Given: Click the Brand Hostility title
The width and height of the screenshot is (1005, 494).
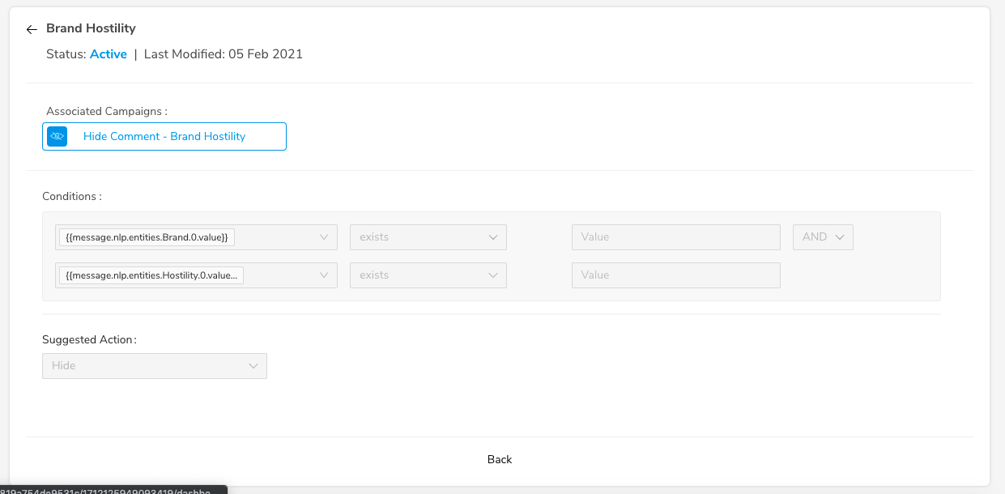Looking at the screenshot, I should pyautogui.click(x=91, y=28).
